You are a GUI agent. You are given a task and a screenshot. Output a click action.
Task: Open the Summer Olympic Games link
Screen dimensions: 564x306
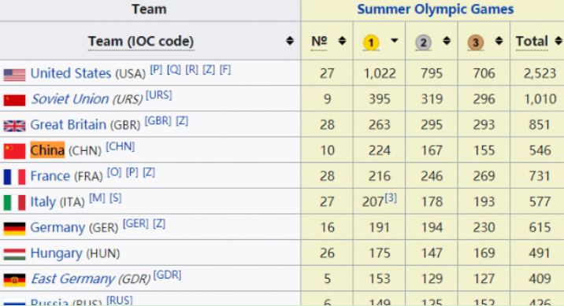tap(436, 9)
